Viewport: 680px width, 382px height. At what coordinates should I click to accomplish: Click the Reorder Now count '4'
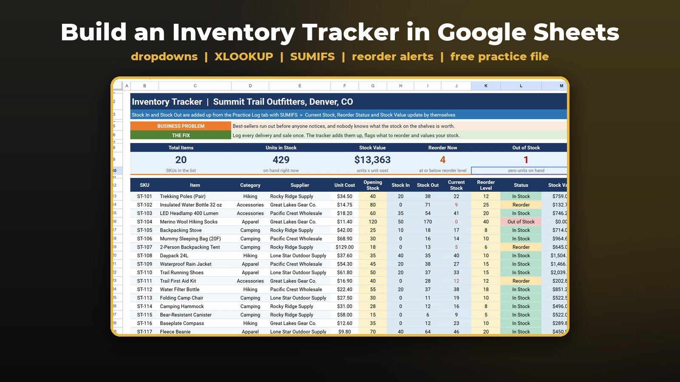443,160
